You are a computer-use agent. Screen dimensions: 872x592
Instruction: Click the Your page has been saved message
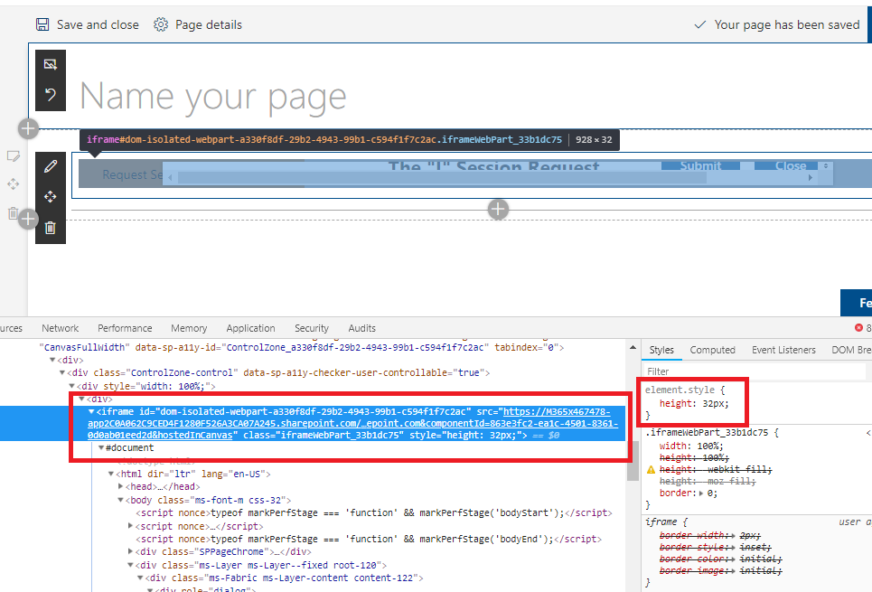pos(787,24)
